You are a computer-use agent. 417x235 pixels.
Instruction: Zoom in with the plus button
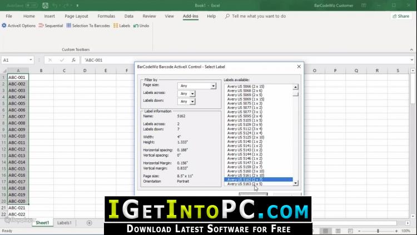396,231
